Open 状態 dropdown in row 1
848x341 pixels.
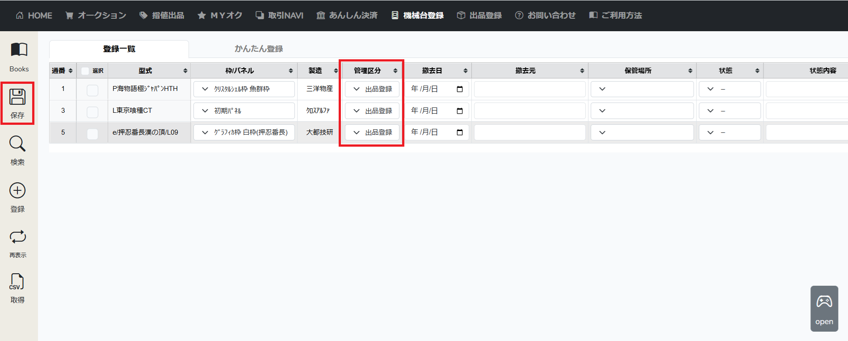[x=730, y=89]
